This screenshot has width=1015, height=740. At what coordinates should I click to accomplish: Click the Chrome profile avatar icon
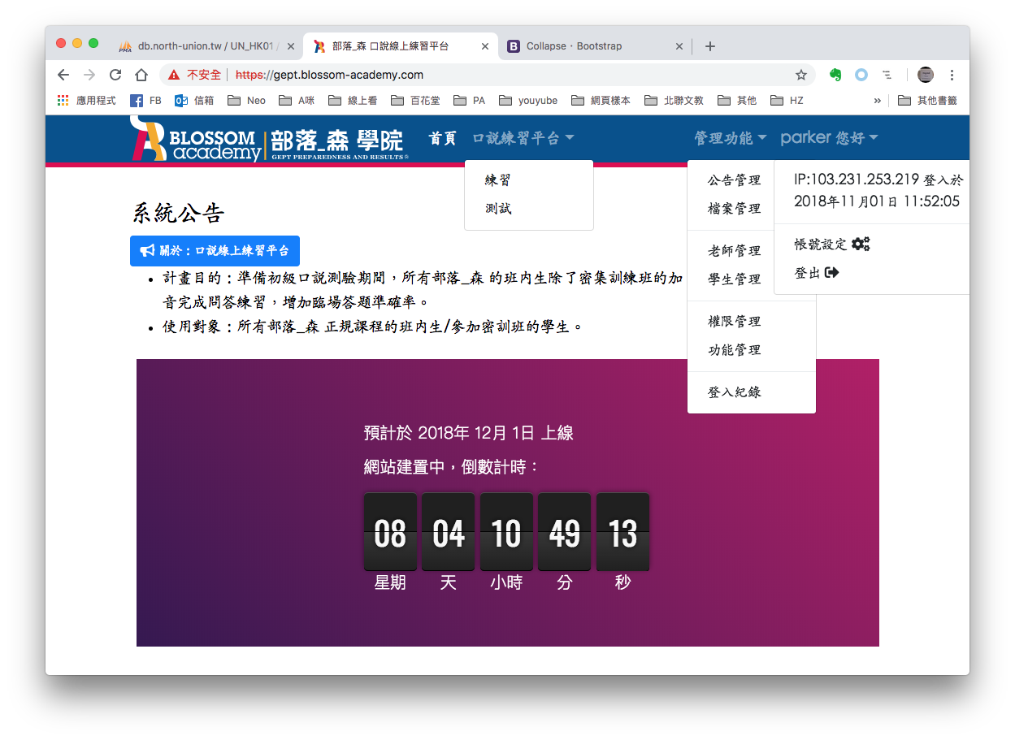[925, 75]
